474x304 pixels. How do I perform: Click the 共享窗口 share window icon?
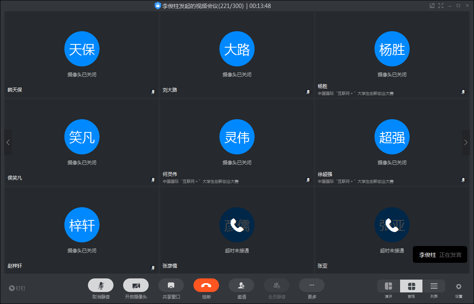(x=171, y=285)
